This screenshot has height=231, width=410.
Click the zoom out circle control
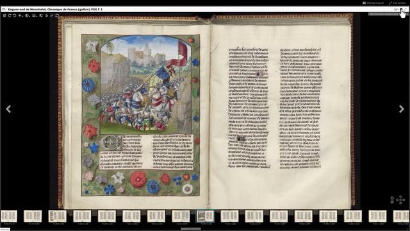(392, 202)
